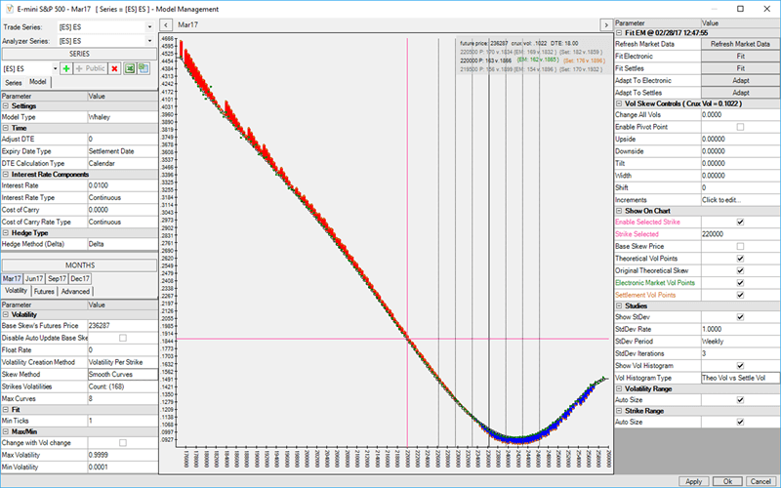Click the Apply button
This screenshot has height=488, width=781.
click(693, 481)
